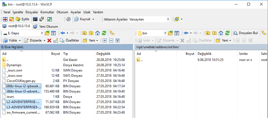The width and height of the screenshot is (268, 118).
Task: Open the Yerel menu
Action: click(x=7, y=12)
